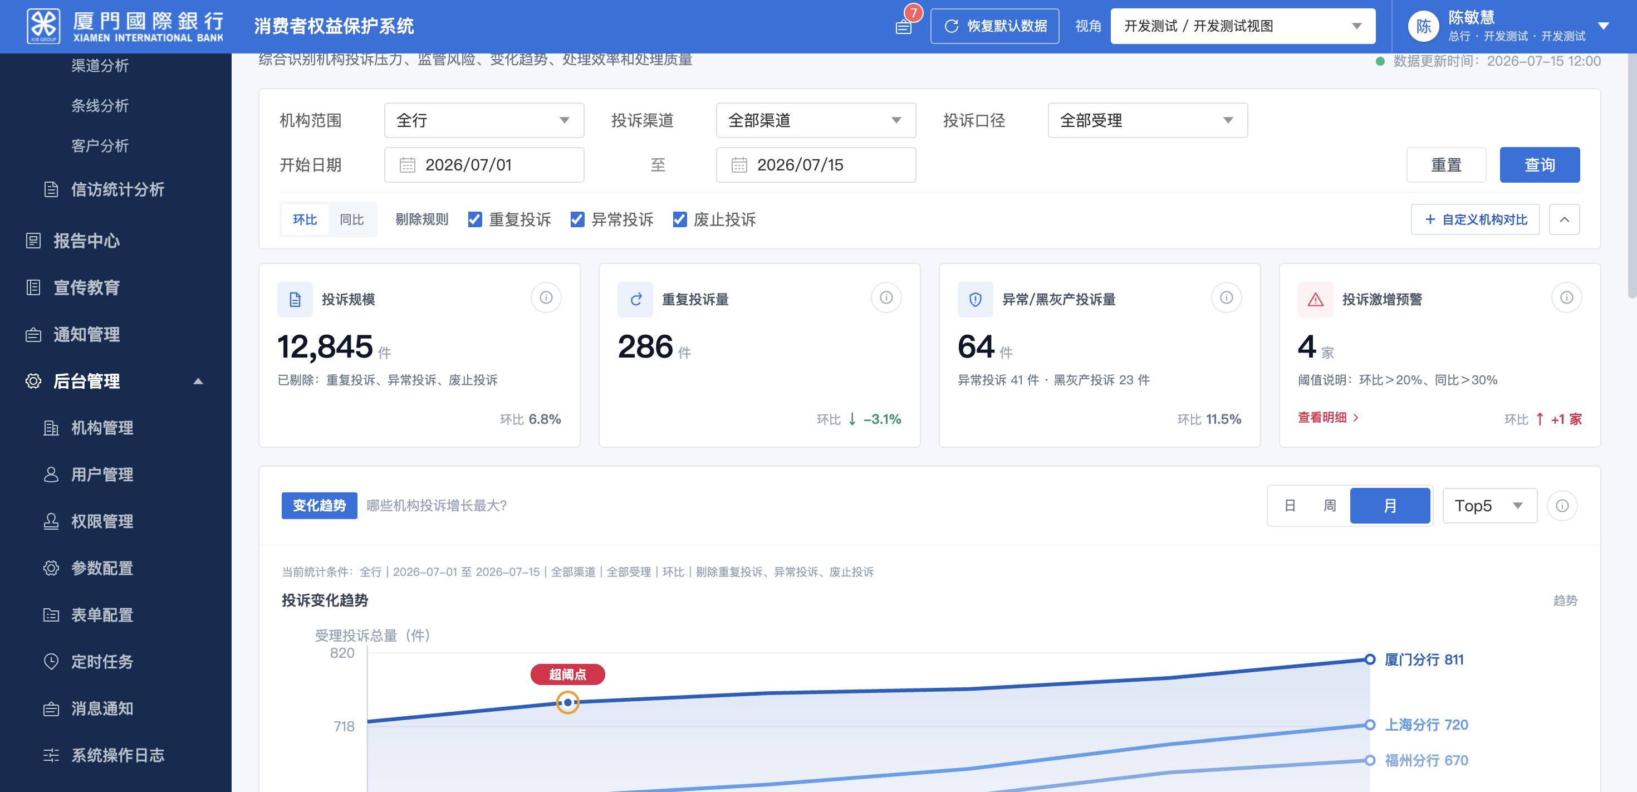Image resolution: width=1637 pixels, height=792 pixels.
Task: Click 恢复默认数据 button
Action: pos(994,26)
